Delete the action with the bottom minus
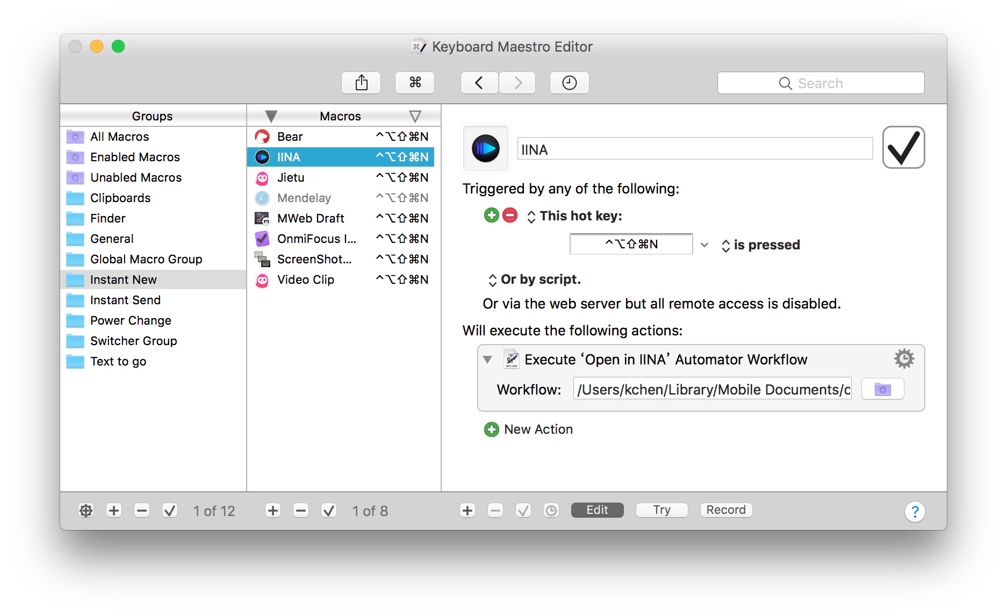 click(495, 511)
